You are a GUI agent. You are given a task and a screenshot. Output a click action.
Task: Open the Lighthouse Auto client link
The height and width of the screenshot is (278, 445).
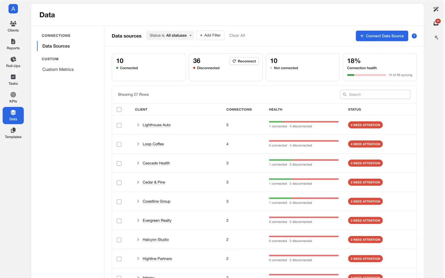tap(157, 125)
